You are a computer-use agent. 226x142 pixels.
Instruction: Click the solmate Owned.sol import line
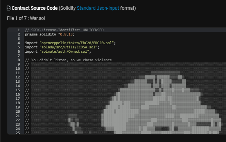coord(58,51)
